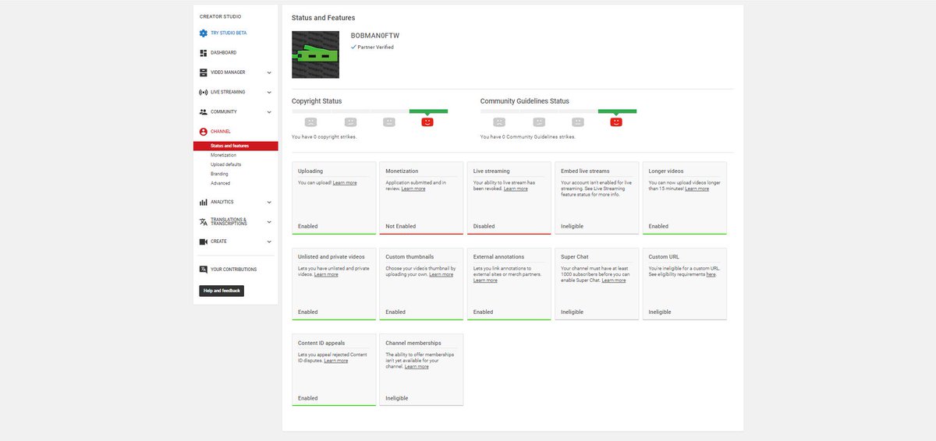Image resolution: width=936 pixels, height=441 pixels.
Task: Click first grey face in Community Guidelines Status
Action: (499, 122)
